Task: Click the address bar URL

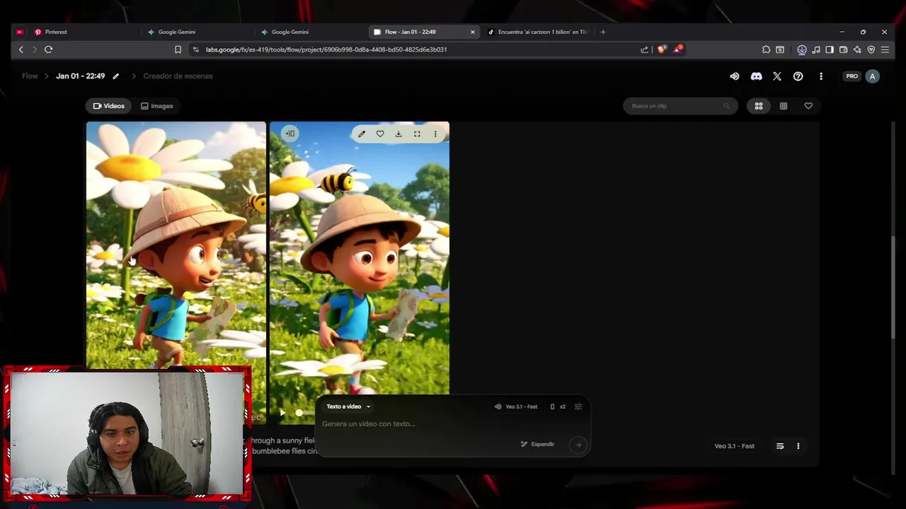Action: click(x=326, y=49)
